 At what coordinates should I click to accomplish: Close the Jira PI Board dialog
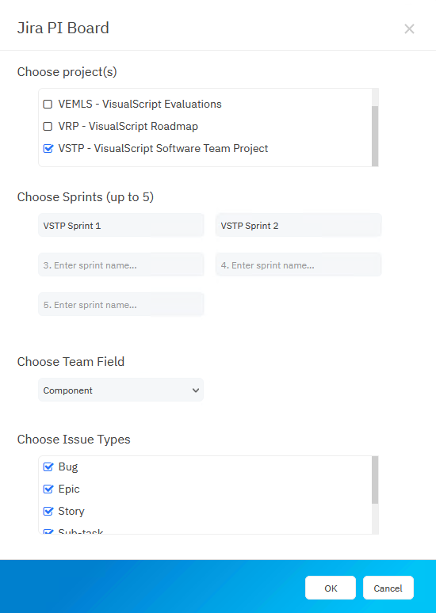409,29
